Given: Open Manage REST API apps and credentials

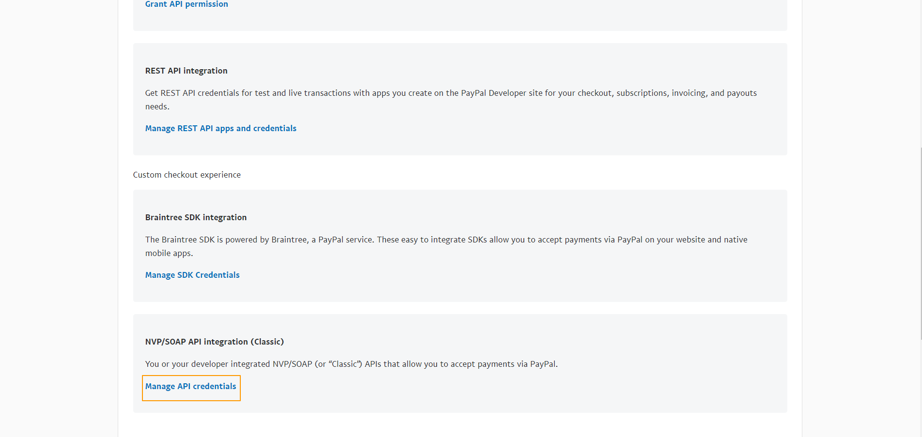Looking at the screenshot, I should pos(220,128).
